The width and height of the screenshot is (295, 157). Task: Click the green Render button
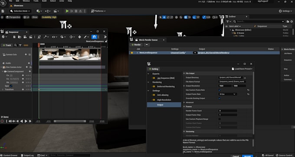(136, 45)
